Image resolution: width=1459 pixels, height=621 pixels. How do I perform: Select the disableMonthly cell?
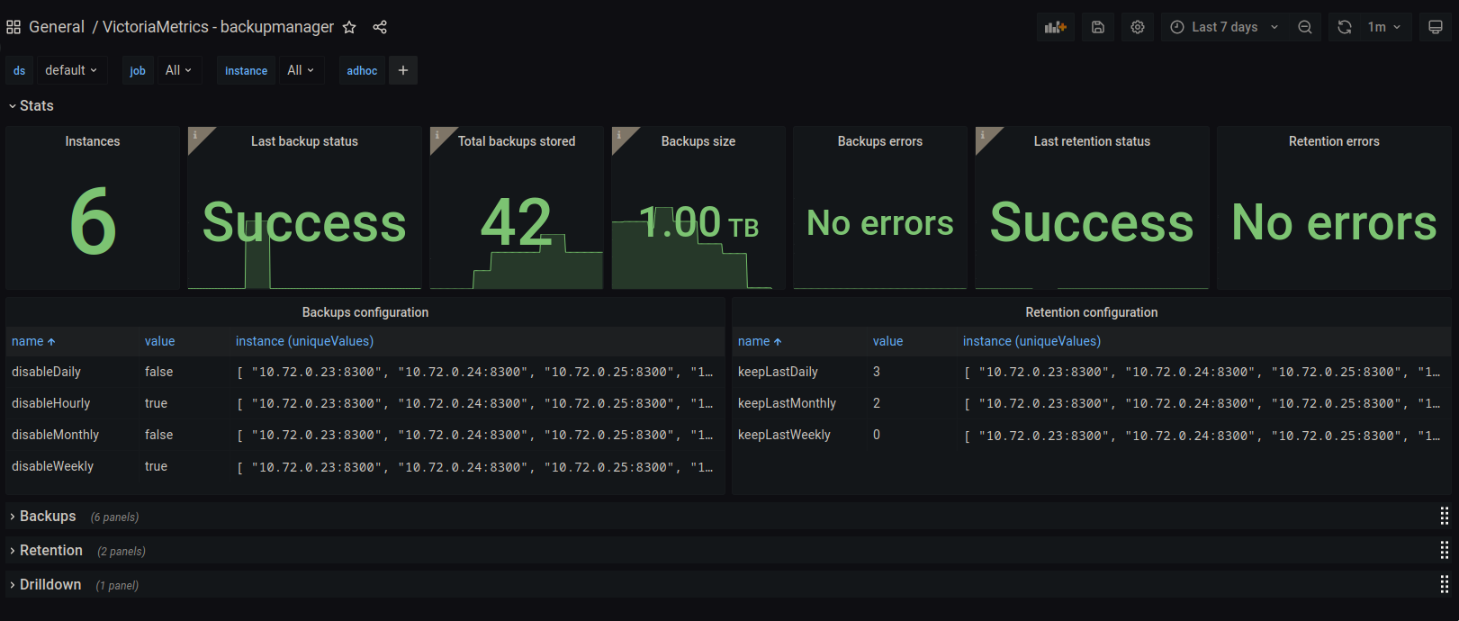[55, 435]
